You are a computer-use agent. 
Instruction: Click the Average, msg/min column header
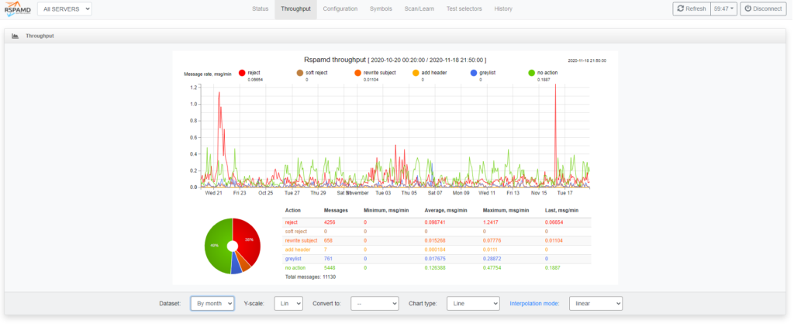coord(446,210)
